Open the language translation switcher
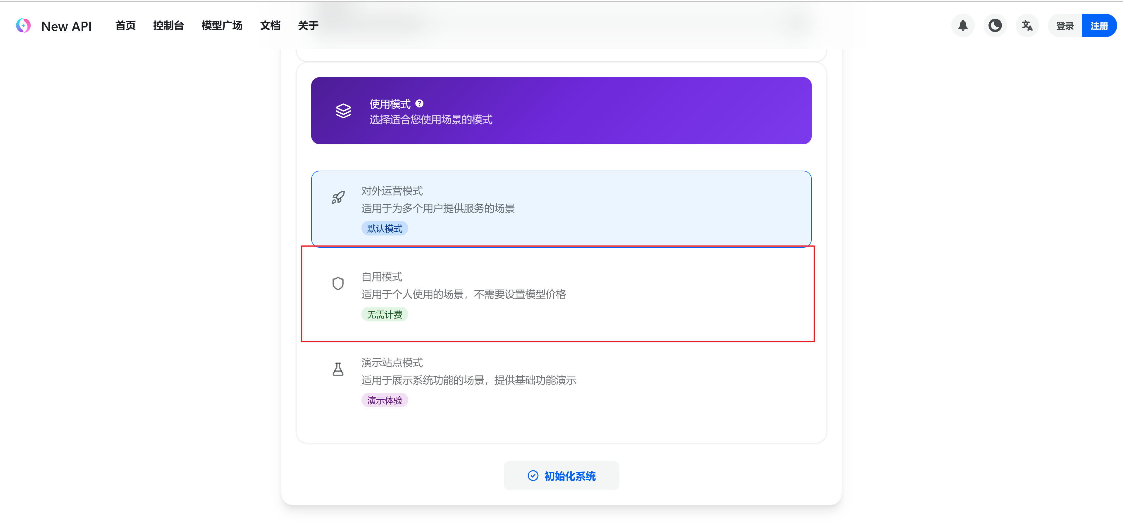The image size is (1123, 532). coord(1027,26)
